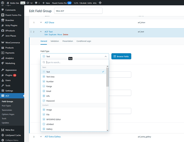Click diamond LiteSpeed icon in admin bar
184x142 pixels.
pyautogui.click(x=100, y=3)
